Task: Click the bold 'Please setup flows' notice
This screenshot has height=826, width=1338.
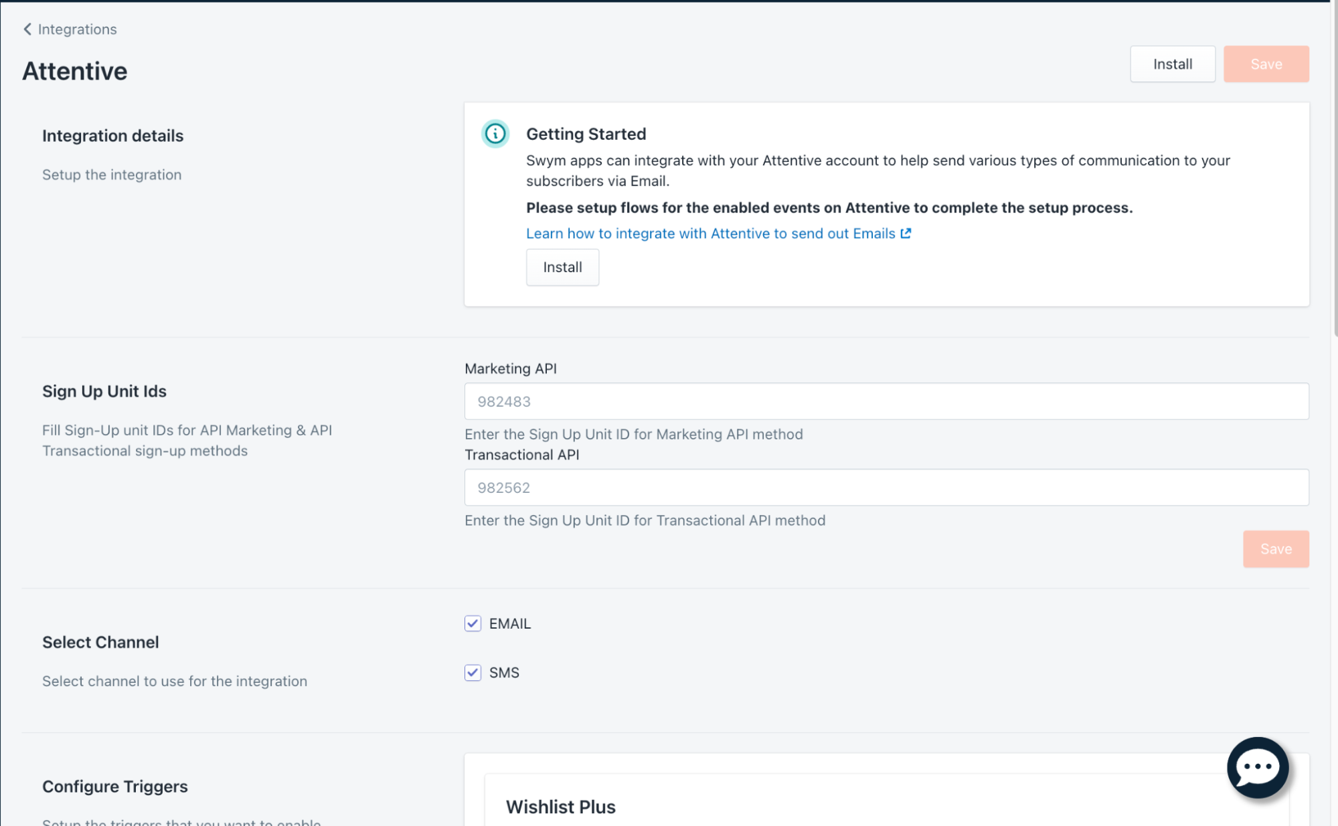Action: point(829,208)
